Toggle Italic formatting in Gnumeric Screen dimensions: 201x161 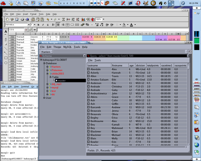tap(43, 25)
